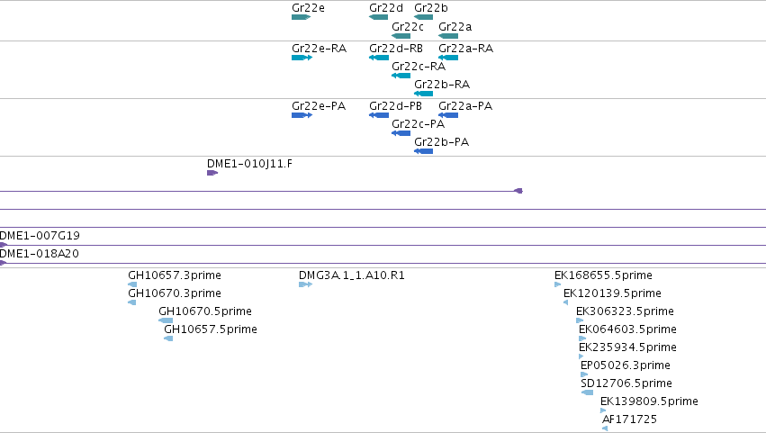This screenshot has height=433, width=766.
Task: Select the Gr22c-RA transcript arrow
Action: 401,76
